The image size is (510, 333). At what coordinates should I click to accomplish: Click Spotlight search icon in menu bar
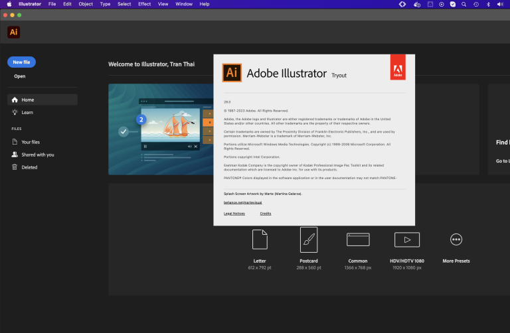(464, 4)
